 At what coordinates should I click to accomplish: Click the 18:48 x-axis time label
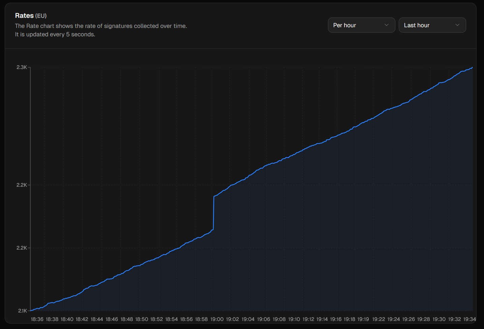click(x=127, y=319)
